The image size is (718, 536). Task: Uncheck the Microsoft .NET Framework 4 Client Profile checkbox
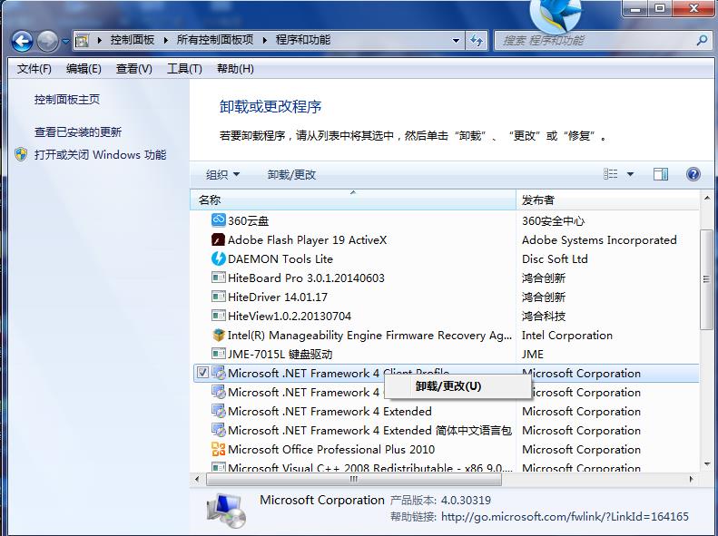tap(202, 373)
